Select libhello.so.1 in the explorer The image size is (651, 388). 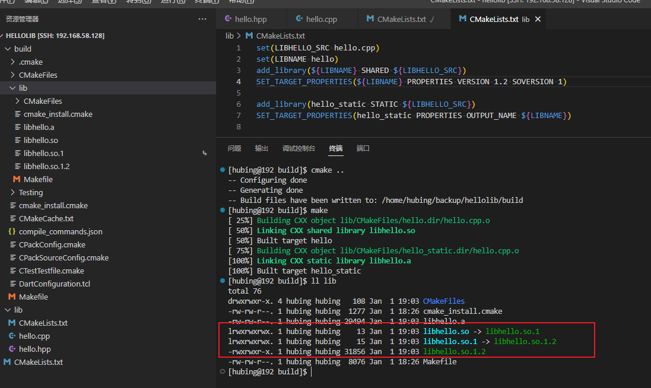pos(43,154)
